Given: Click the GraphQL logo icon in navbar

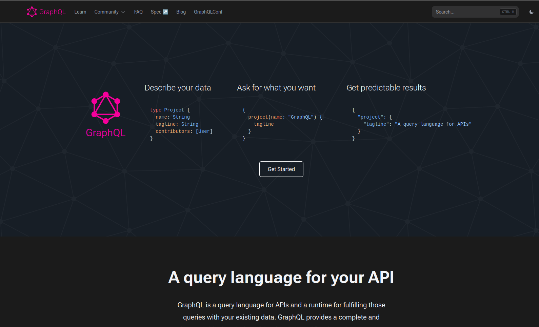Looking at the screenshot, I should click(x=32, y=12).
